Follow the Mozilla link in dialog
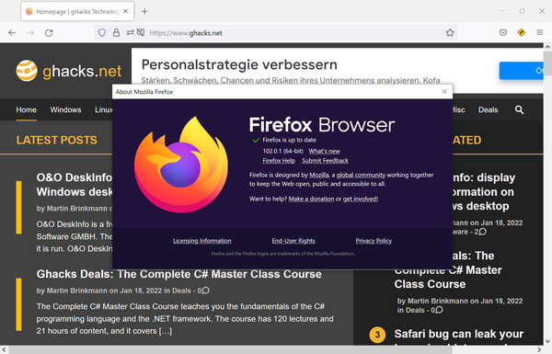The height and width of the screenshot is (354, 552). 319,175
